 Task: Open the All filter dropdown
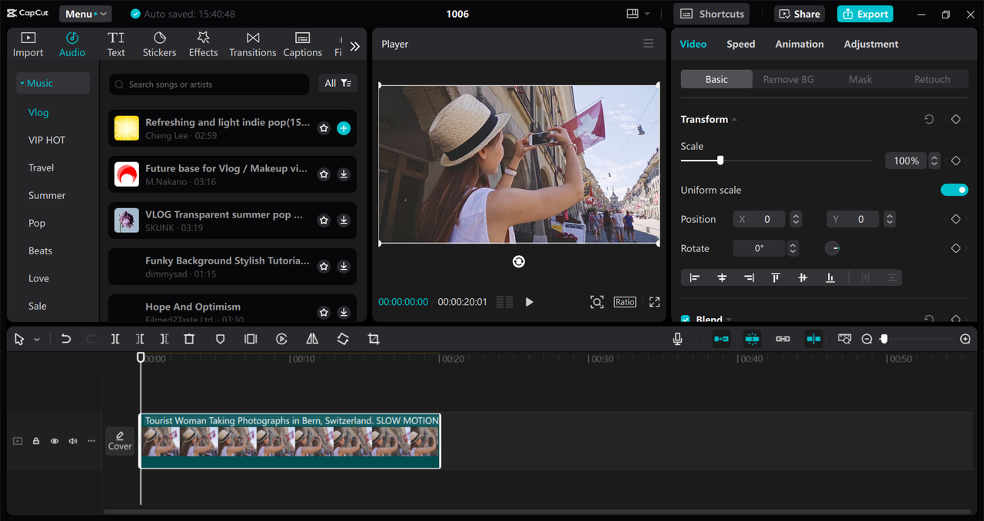(338, 83)
